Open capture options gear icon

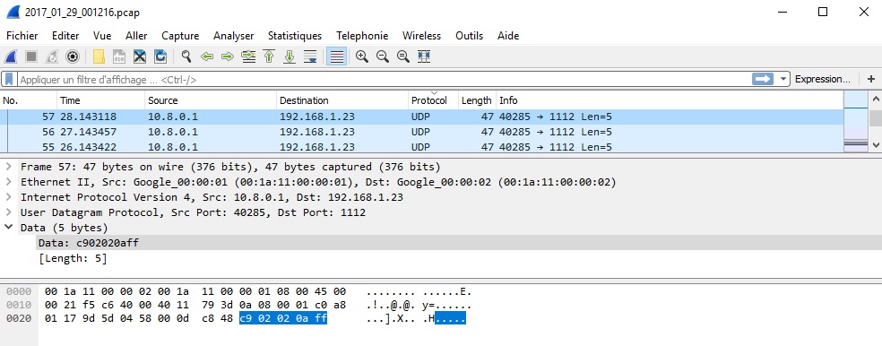72,56
